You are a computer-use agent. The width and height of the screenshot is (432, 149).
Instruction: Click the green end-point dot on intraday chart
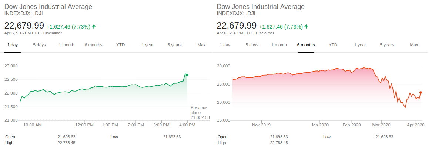tap(187, 75)
